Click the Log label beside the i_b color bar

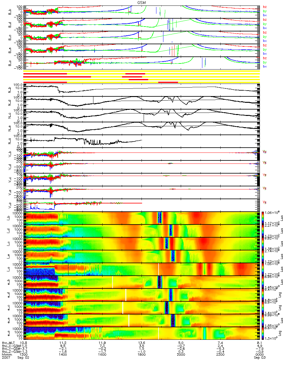click(x=281, y=218)
